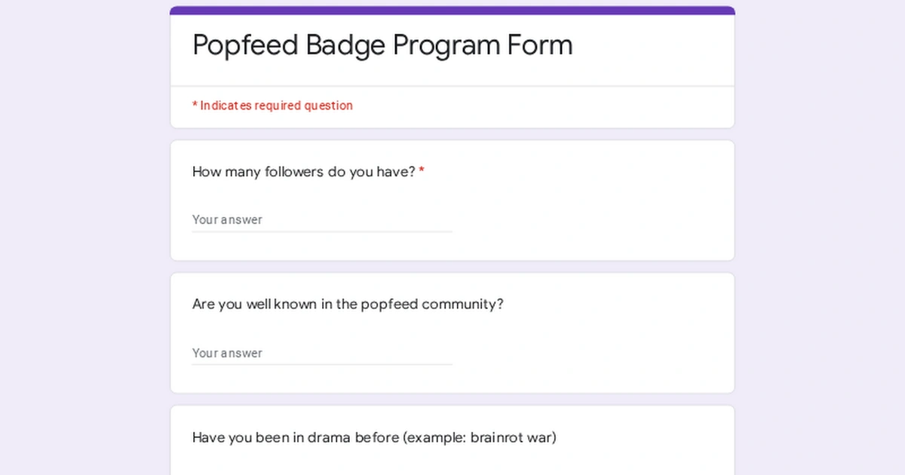Click the 'Your answer' placeholder for community question
This screenshot has width=905, height=475.
point(226,353)
